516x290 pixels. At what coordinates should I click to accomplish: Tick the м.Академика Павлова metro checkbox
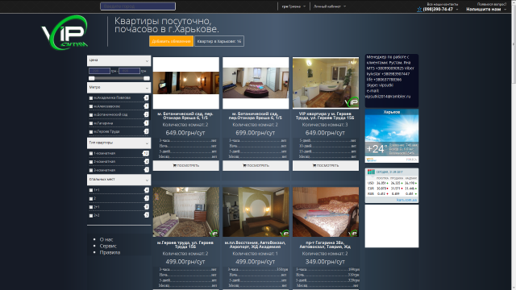[91, 98]
